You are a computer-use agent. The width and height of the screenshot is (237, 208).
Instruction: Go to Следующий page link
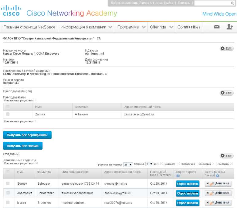tap(205, 164)
